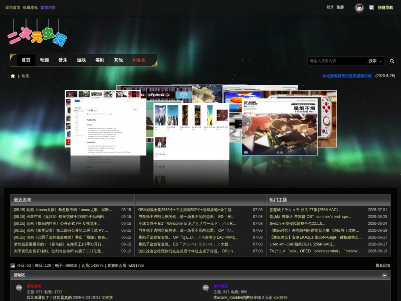Click the 最新回复 link
This screenshot has width=401, height=301.
point(383,265)
